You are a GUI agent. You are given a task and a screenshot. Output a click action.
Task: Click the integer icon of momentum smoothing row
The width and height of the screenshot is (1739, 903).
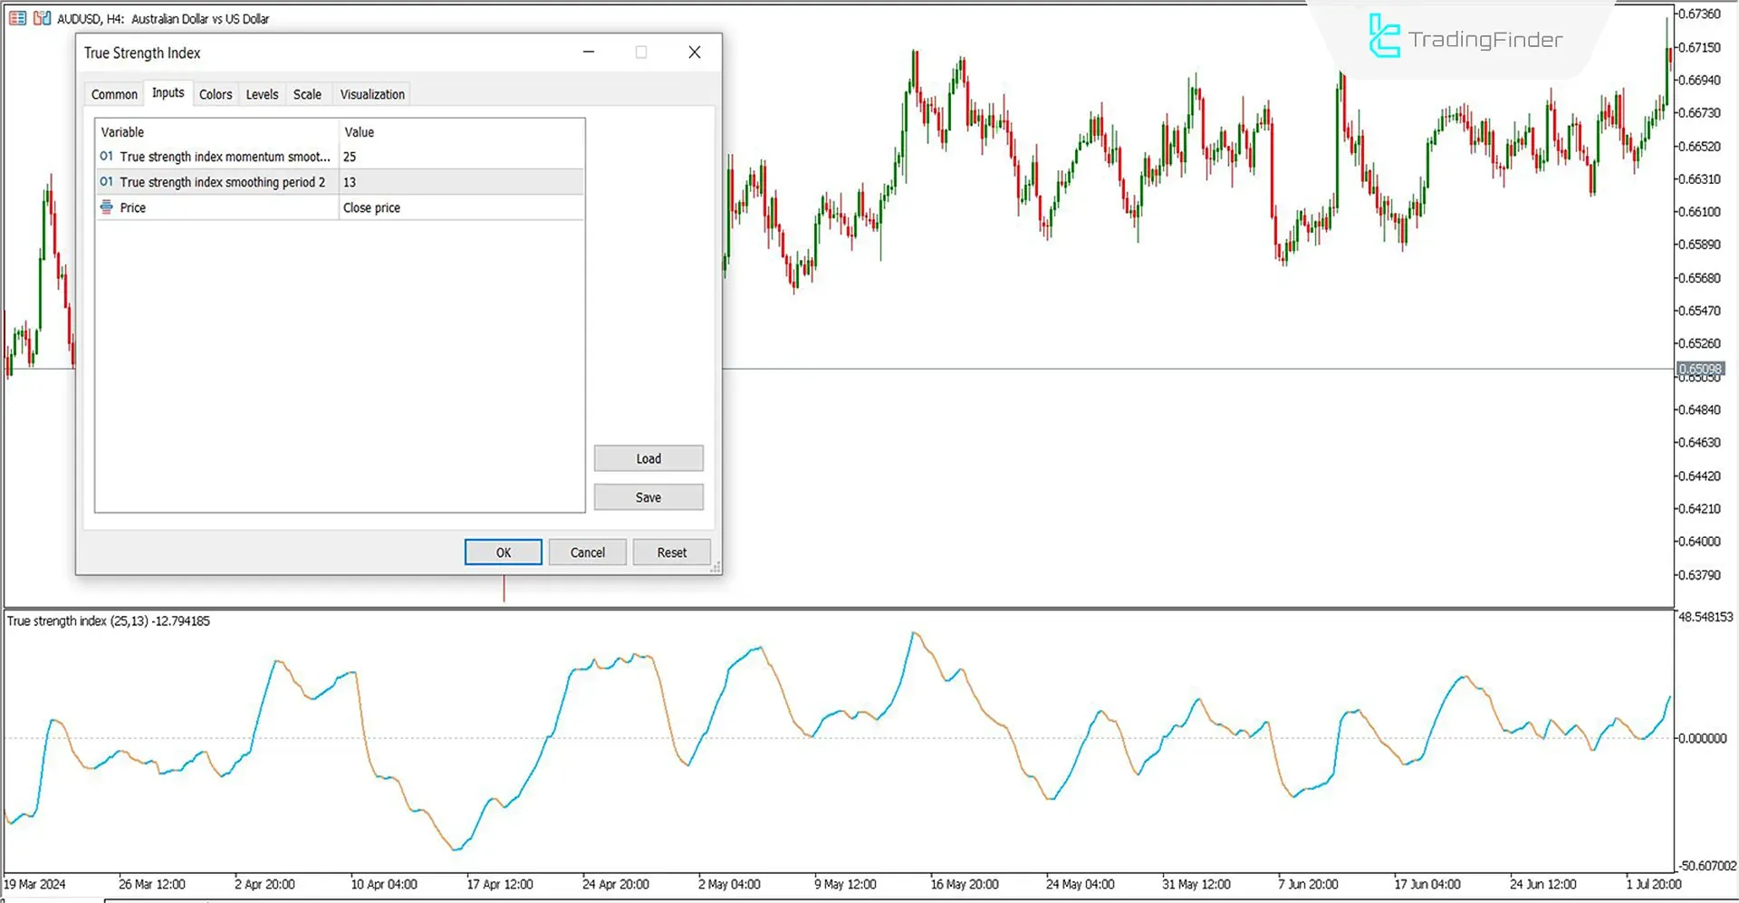107,157
